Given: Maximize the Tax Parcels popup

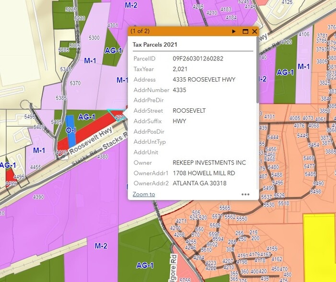Looking at the screenshot, I should click(245, 31).
